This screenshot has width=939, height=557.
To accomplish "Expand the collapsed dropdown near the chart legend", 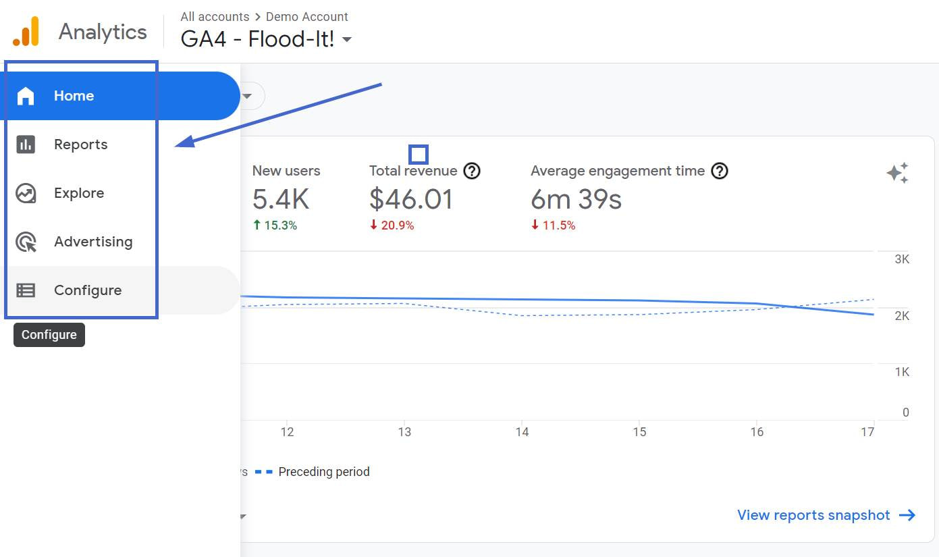I will coord(243,515).
